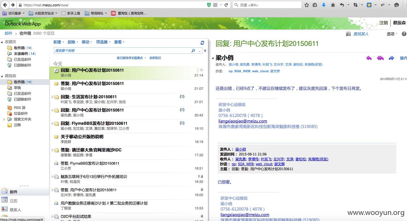Expand search options with the double chevron

pyautogui.click(x=205, y=51)
